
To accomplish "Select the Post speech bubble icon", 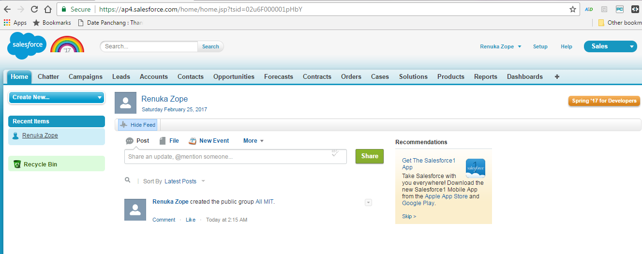I will (130, 141).
